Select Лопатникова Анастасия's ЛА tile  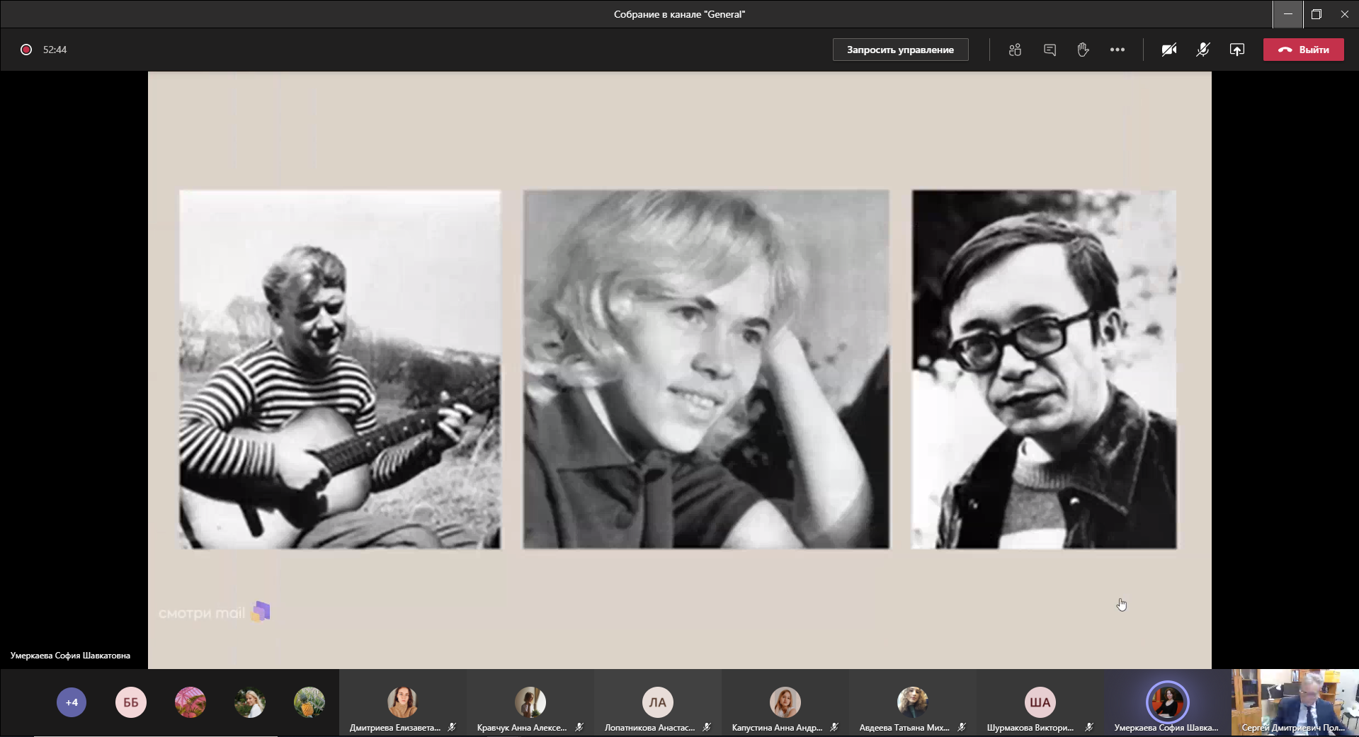click(657, 704)
